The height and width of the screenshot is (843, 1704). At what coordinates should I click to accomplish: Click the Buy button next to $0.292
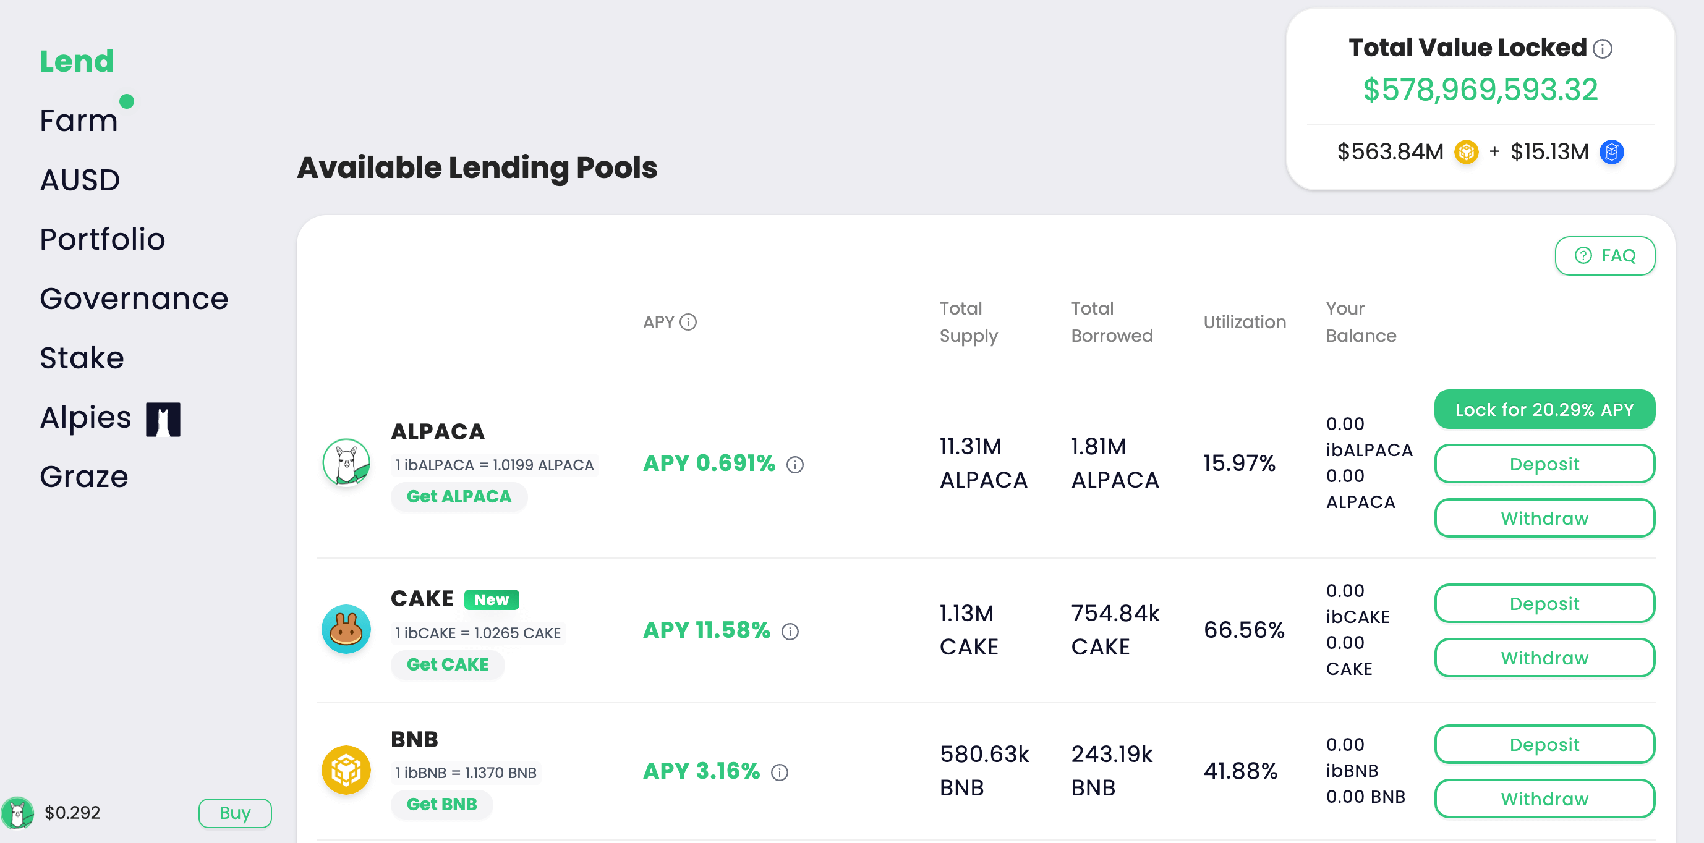pos(235,813)
